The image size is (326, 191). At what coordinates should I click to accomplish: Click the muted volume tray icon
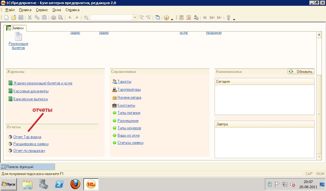(293, 184)
